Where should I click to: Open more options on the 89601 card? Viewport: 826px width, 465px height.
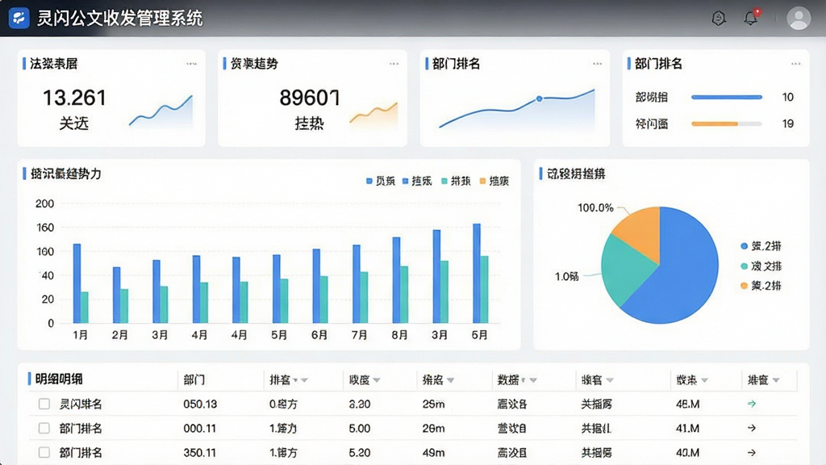click(x=394, y=64)
